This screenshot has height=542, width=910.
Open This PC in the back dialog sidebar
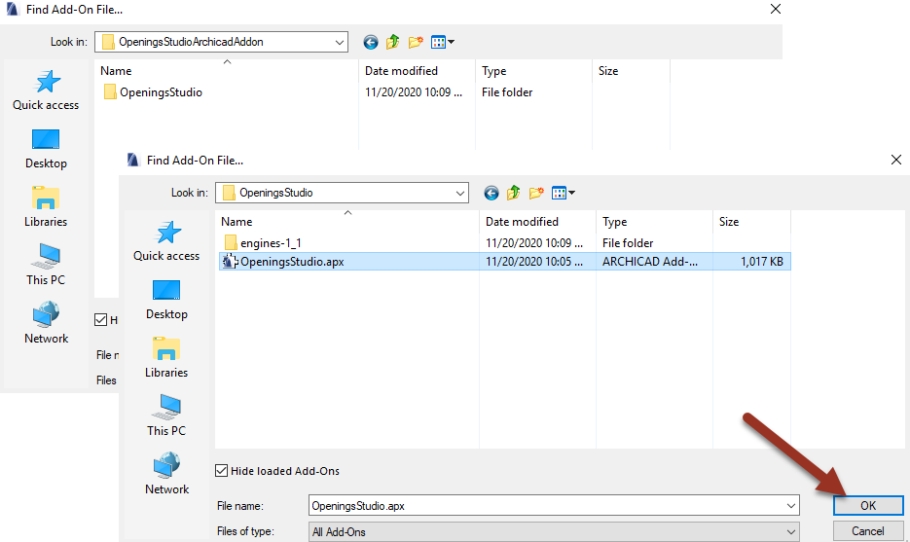pos(46,265)
